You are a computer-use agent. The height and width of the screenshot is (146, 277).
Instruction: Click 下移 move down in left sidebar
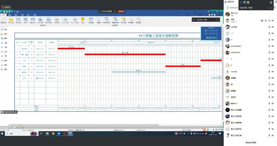point(4,47)
